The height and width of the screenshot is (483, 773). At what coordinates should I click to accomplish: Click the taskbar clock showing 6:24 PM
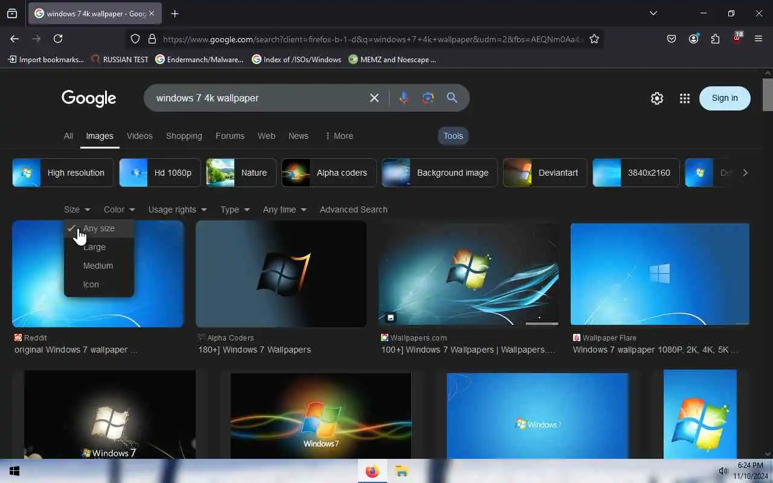click(750, 471)
